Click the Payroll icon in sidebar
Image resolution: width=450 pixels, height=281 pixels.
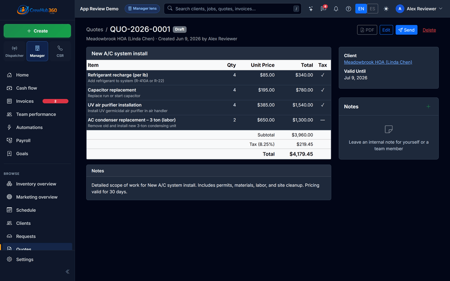(x=9, y=140)
